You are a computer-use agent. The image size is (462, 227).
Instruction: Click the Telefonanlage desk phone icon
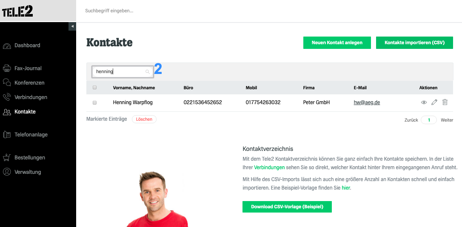tap(7, 135)
